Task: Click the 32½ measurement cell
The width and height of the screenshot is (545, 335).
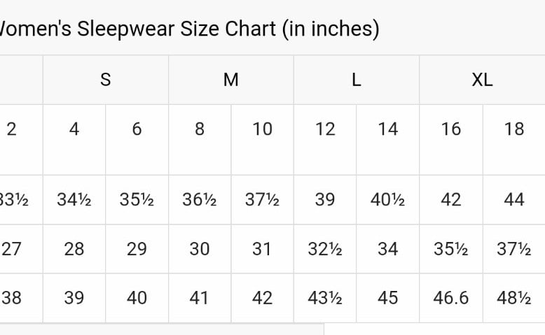Action: (325, 249)
